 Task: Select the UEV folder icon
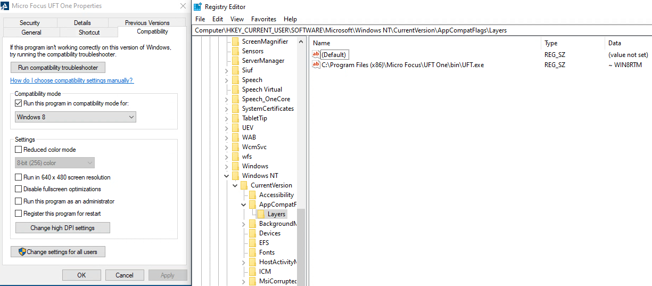[x=235, y=128]
